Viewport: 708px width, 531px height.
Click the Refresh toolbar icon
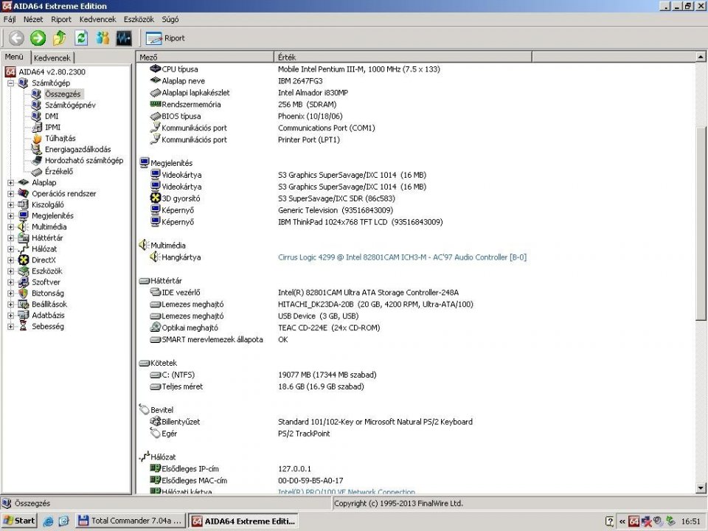(x=81, y=38)
